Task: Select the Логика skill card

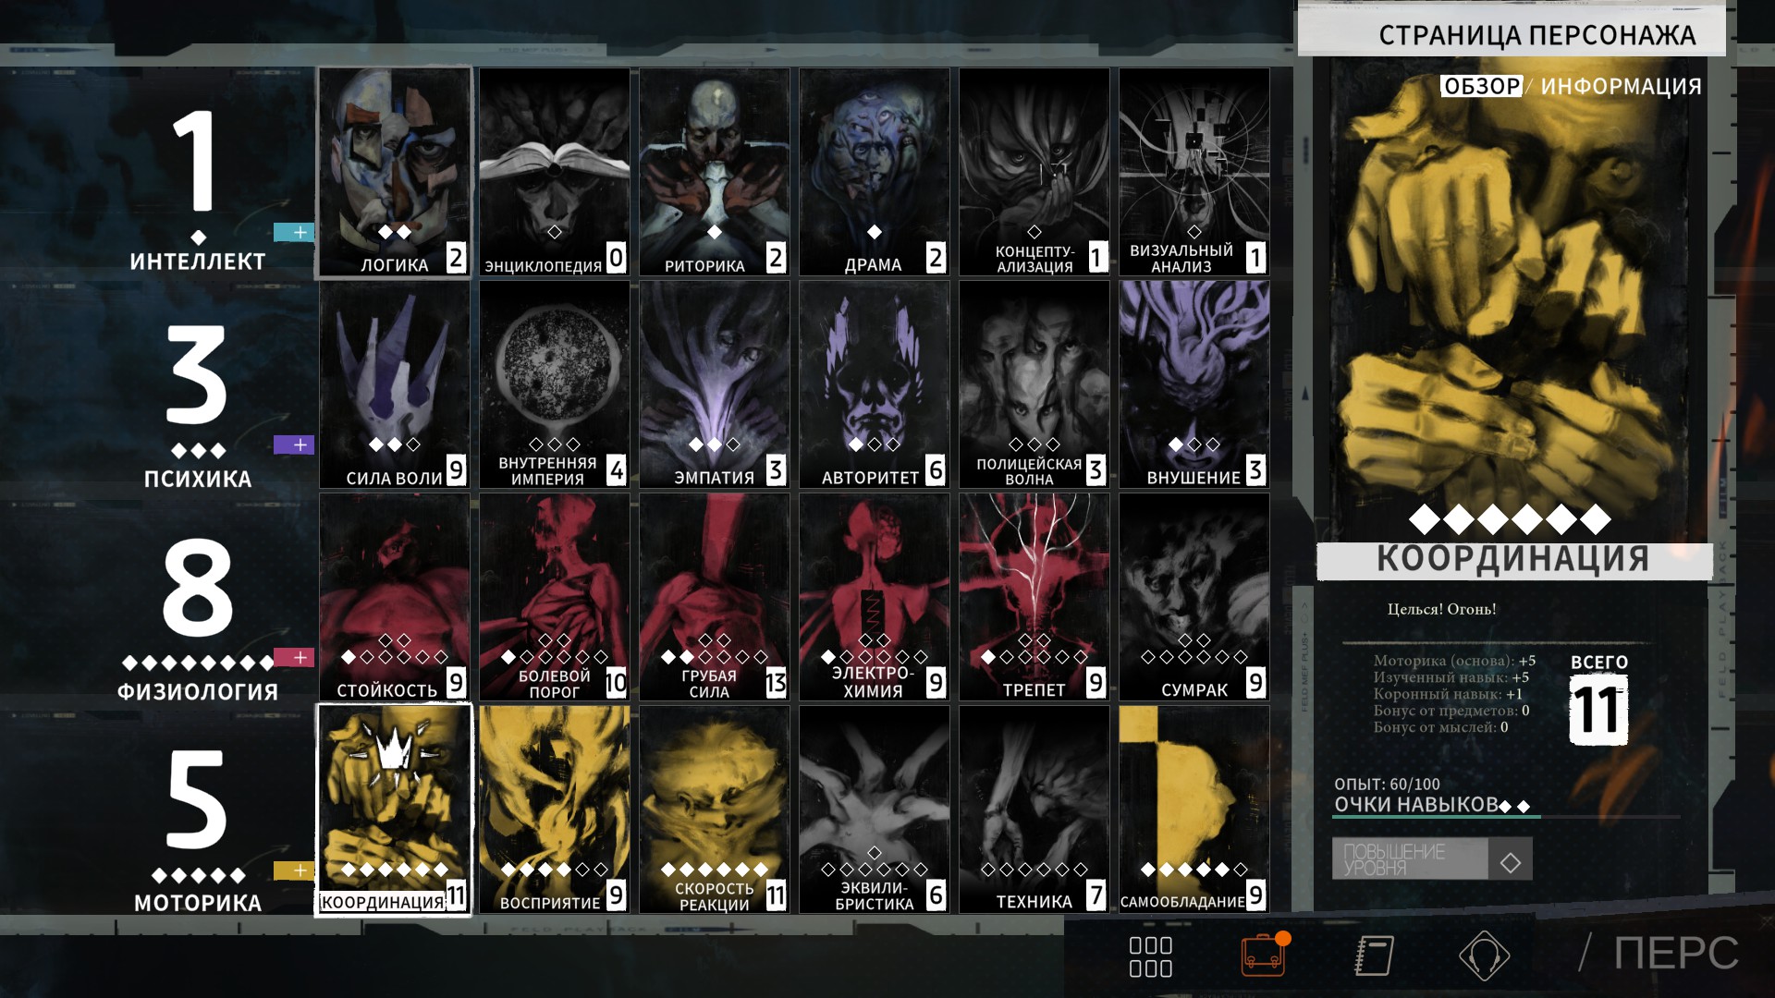Action: click(395, 172)
